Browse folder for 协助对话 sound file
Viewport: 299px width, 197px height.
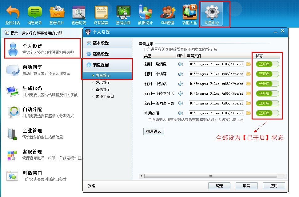[249, 113]
